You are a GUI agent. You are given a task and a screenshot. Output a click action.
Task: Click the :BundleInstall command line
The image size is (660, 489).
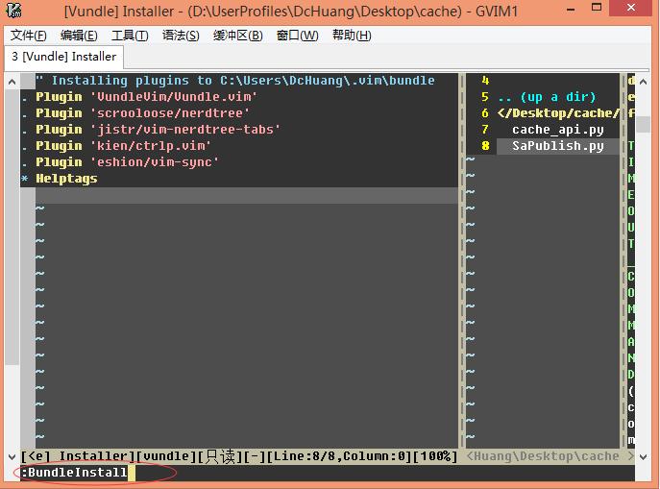(x=77, y=473)
